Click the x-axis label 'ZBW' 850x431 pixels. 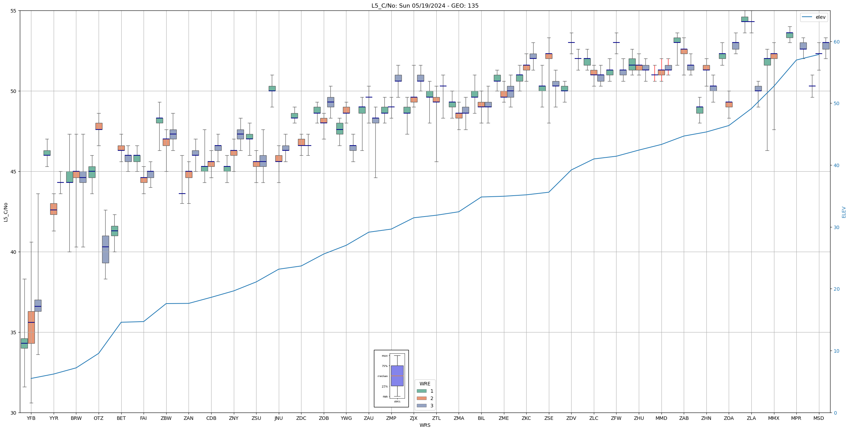[x=166, y=418]
